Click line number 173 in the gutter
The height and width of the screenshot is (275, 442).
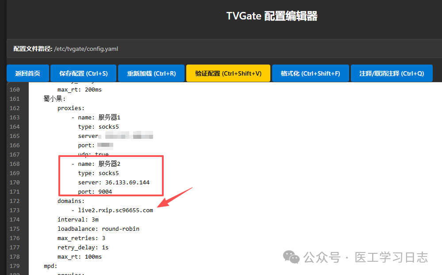15,210
